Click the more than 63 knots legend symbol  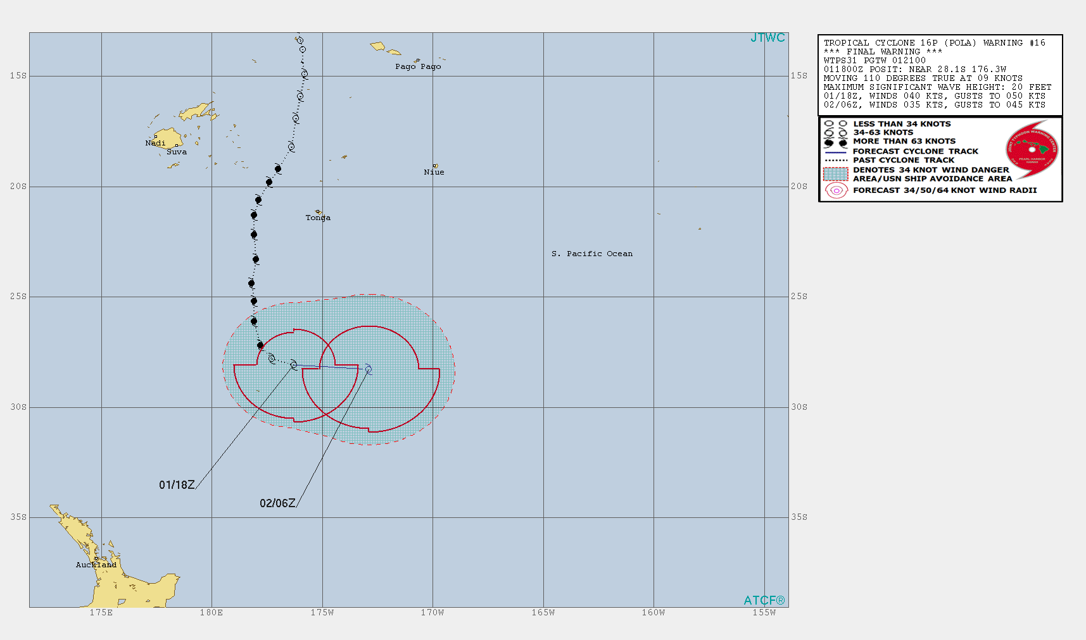click(835, 142)
